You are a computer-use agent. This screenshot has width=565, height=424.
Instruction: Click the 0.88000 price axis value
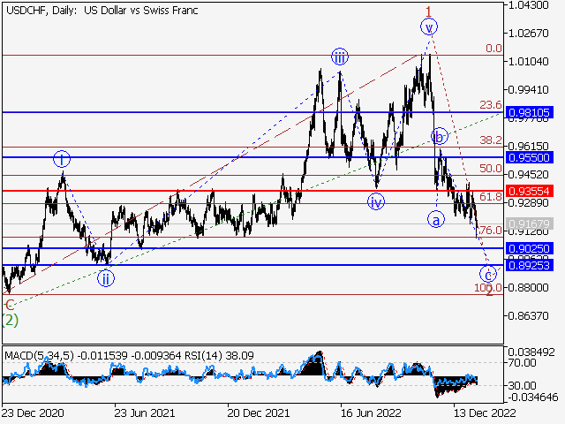[528, 288]
